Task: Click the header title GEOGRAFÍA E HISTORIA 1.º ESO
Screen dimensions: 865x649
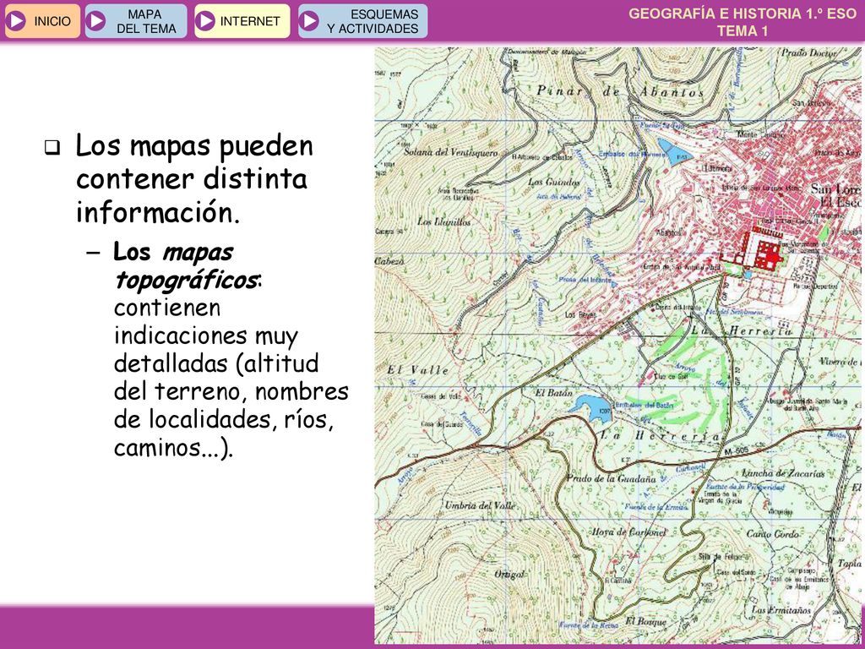Action: (743, 14)
